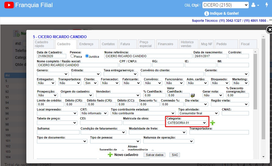Image resolution: width=272 pixels, height=166 pixels.
Task: Click the Data de Cadastro field
Action: [52, 56]
